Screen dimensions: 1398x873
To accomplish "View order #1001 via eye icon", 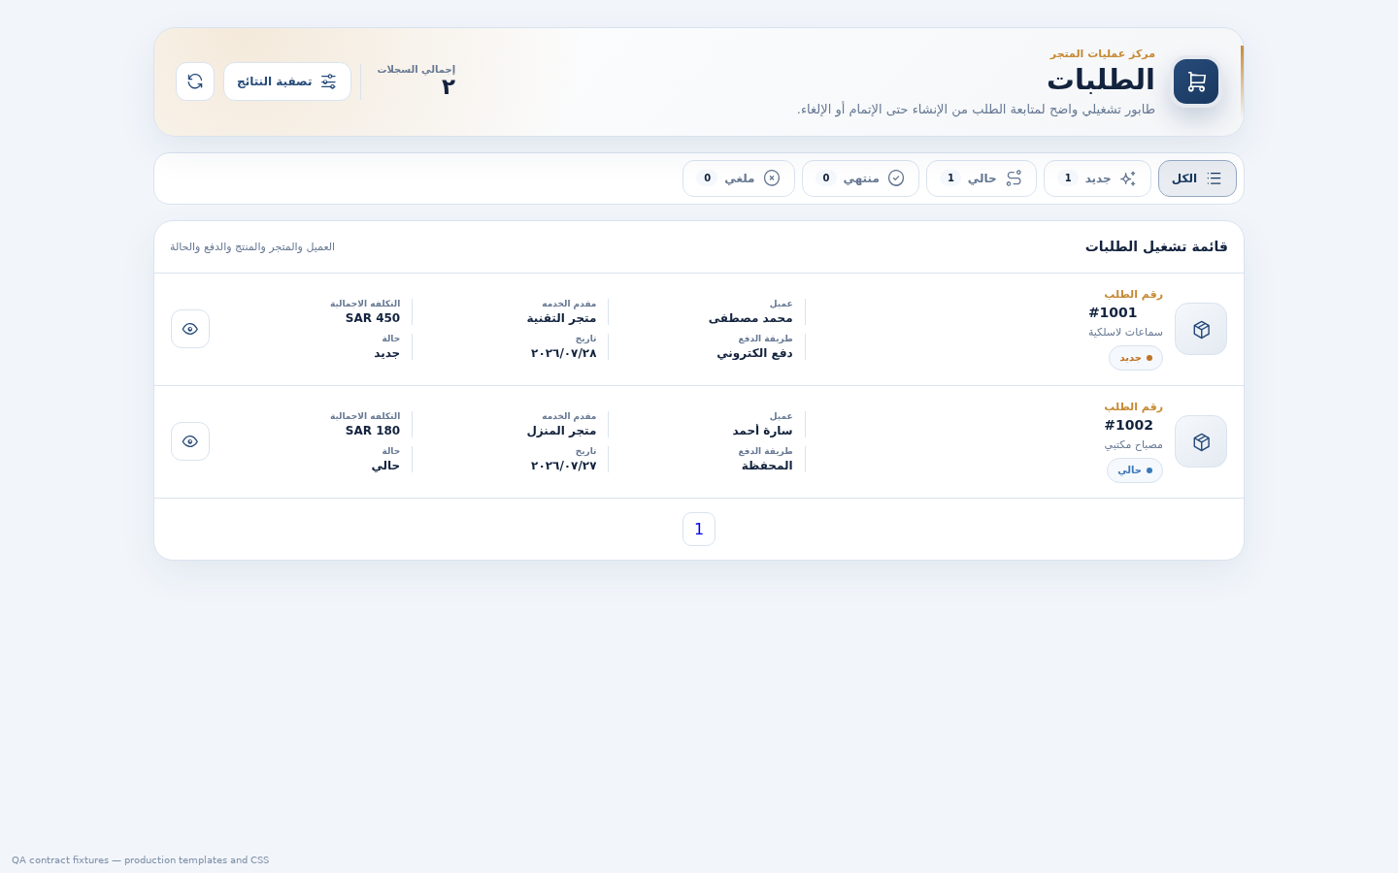I will pos(190,329).
